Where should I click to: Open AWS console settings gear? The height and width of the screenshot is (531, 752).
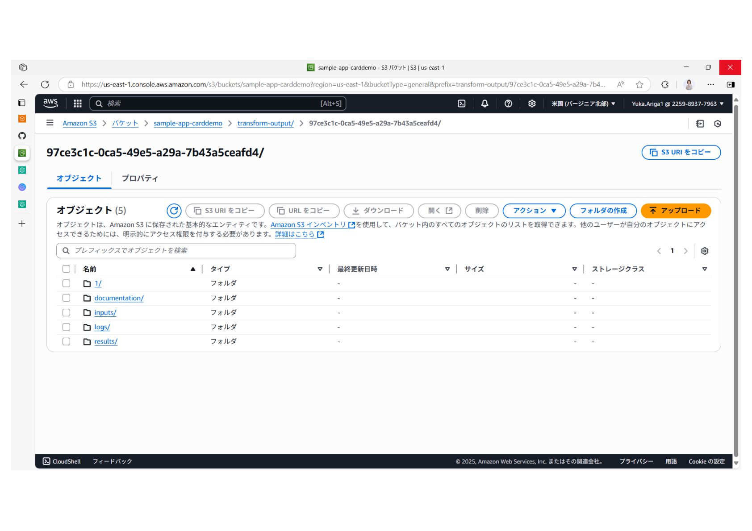point(532,104)
